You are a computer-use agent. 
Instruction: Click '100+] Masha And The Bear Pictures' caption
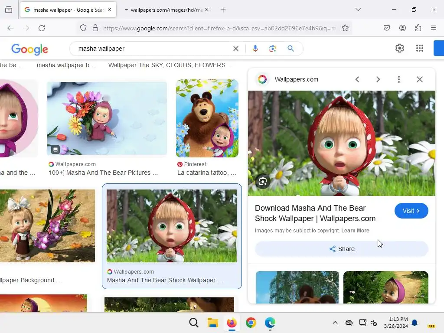(x=103, y=173)
